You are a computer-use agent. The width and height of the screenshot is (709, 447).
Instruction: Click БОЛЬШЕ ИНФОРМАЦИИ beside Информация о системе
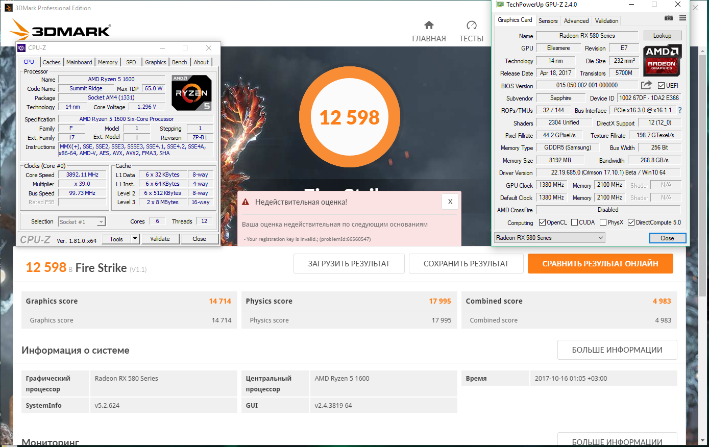617,350
